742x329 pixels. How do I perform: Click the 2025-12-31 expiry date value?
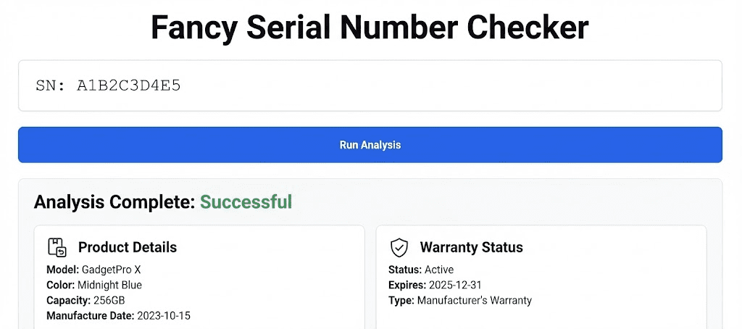click(456, 285)
